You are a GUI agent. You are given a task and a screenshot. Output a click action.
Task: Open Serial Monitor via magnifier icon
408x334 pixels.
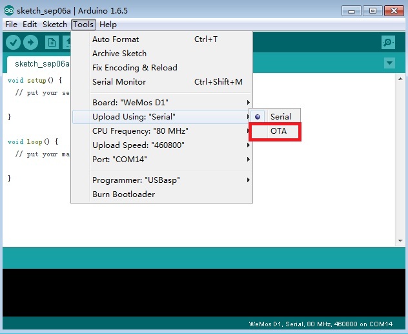pyautogui.click(x=388, y=43)
